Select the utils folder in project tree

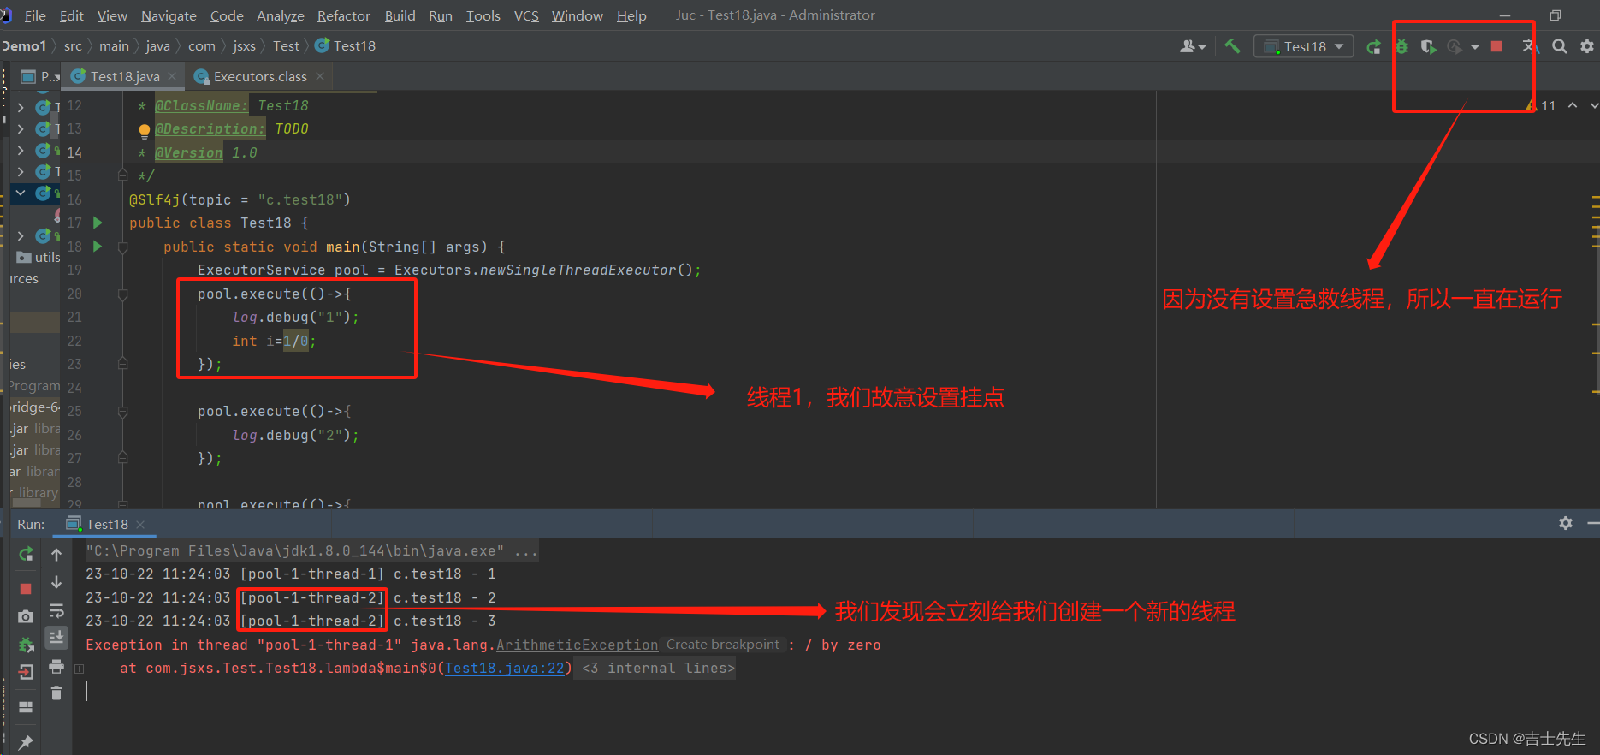point(39,257)
